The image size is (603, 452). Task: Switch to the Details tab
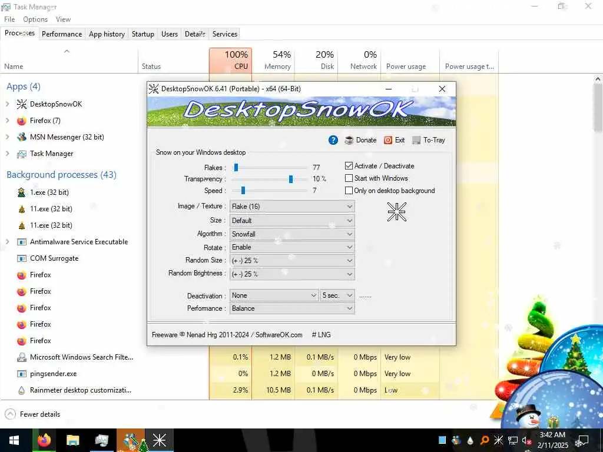tap(195, 34)
